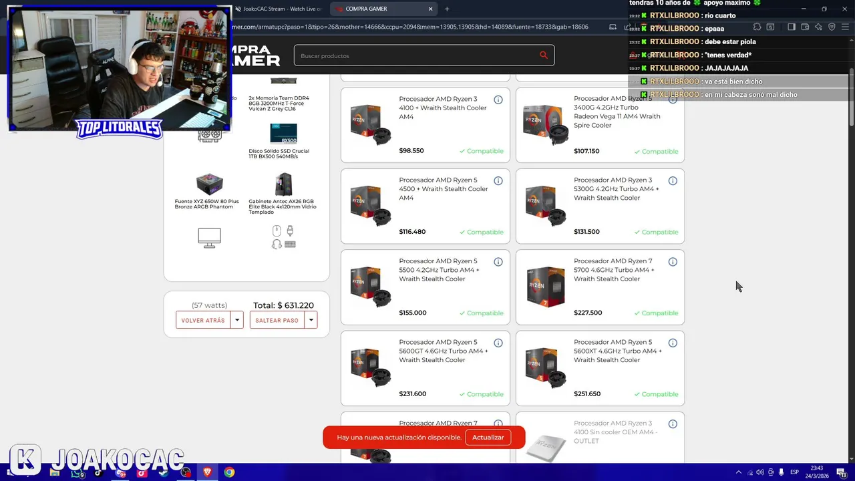Click the install app icon in address bar

click(x=613, y=27)
